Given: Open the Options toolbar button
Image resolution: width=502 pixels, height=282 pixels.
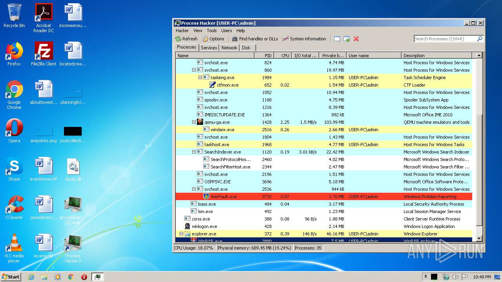Looking at the screenshot, I should (213, 39).
